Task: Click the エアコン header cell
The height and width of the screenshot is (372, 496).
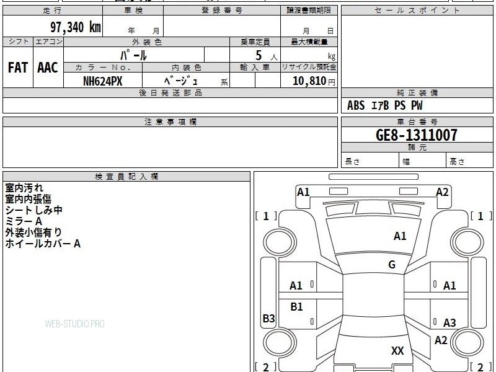Action: [x=48, y=42]
